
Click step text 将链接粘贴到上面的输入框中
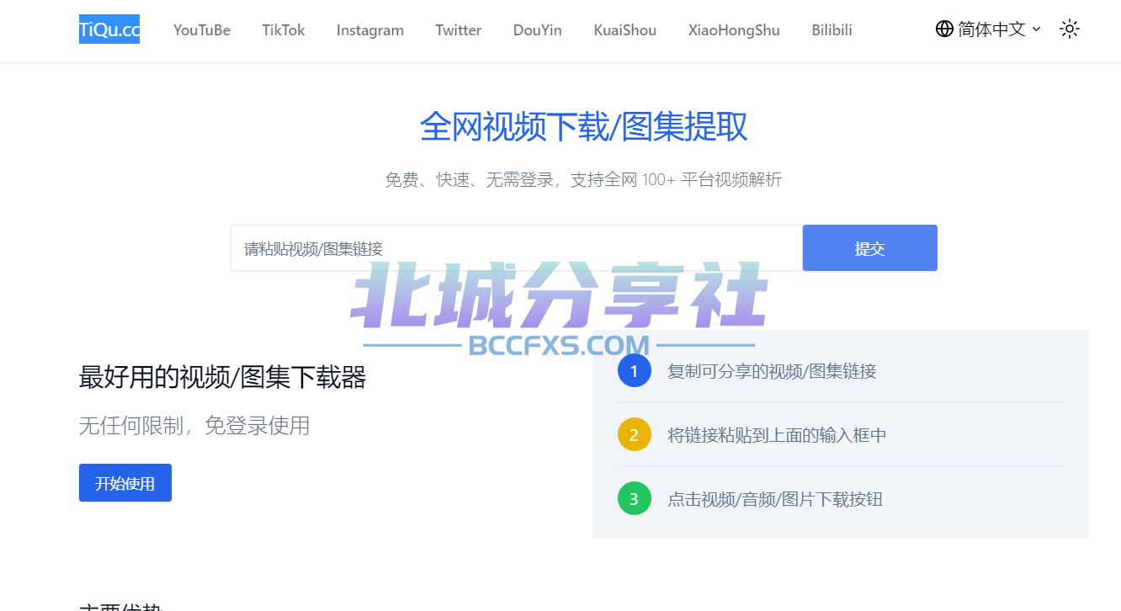(777, 435)
